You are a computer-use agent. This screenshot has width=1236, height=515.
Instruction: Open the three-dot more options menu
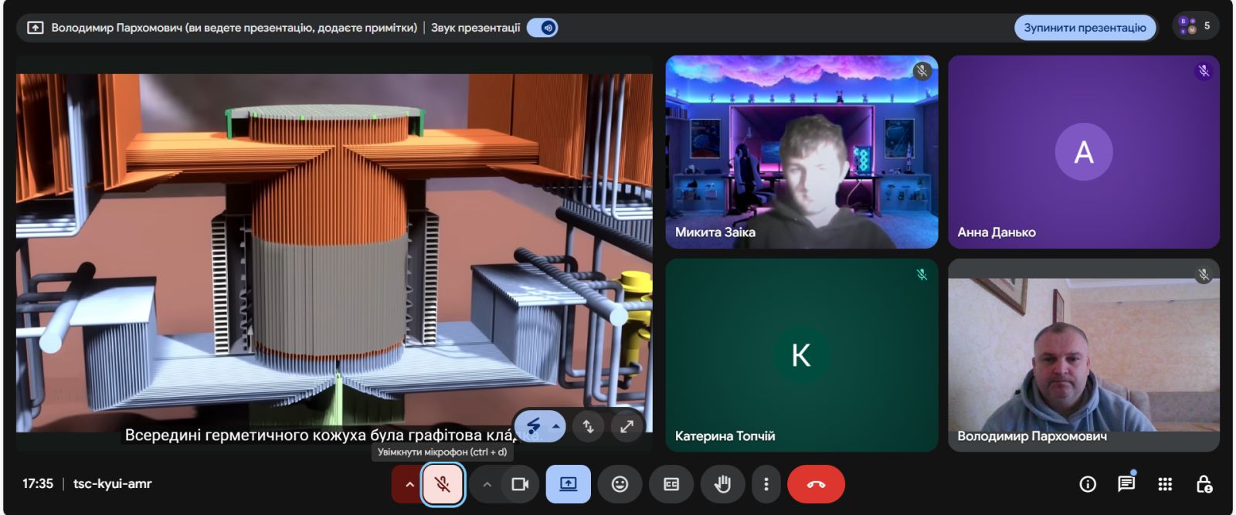(x=766, y=484)
